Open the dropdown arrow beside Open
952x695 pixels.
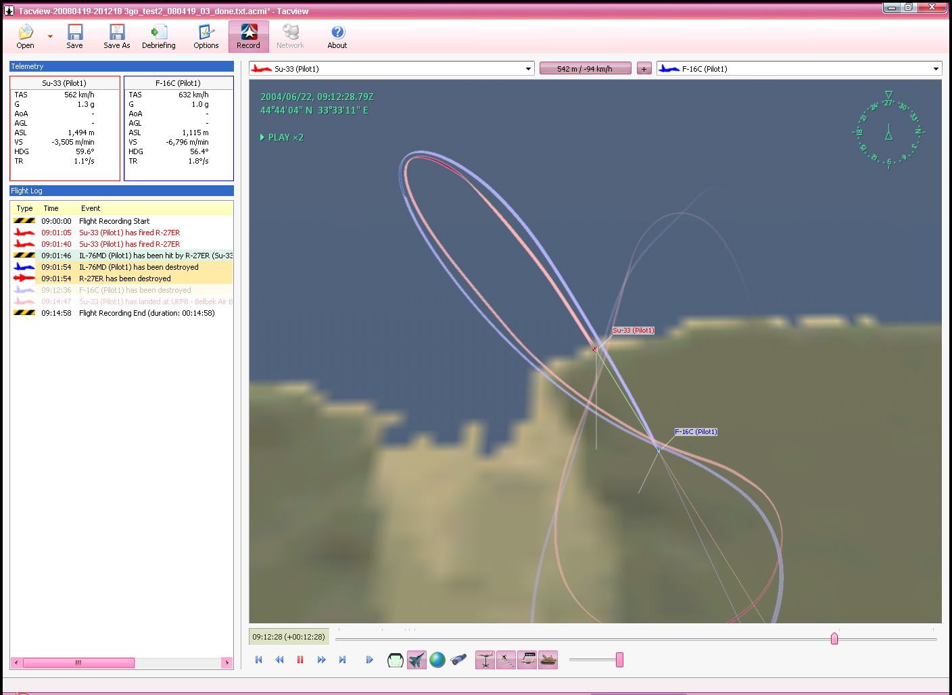(50, 37)
